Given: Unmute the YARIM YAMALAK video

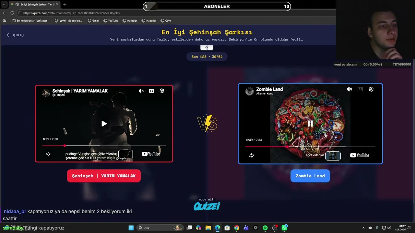Looking at the screenshot, I should 141,91.
